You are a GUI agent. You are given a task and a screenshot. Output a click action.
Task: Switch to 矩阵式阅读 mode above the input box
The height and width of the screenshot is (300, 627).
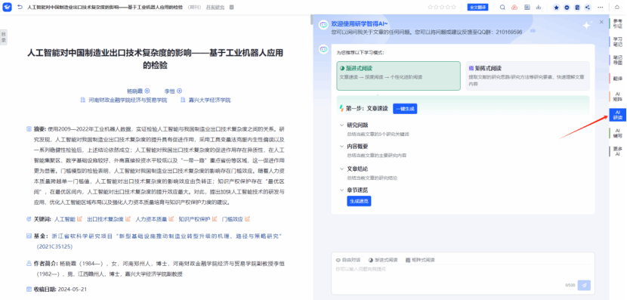coord(420,260)
